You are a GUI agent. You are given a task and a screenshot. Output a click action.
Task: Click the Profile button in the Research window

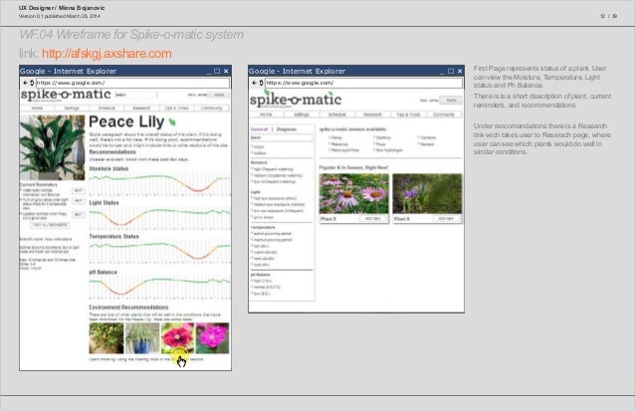(x=451, y=101)
